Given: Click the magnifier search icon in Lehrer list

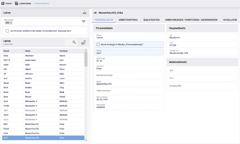Looking at the screenshot, I should tap(74, 42).
